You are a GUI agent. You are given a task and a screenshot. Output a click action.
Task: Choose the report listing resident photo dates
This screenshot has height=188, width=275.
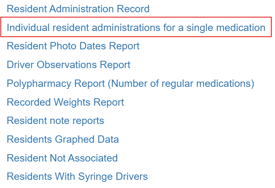pyautogui.click(x=73, y=46)
